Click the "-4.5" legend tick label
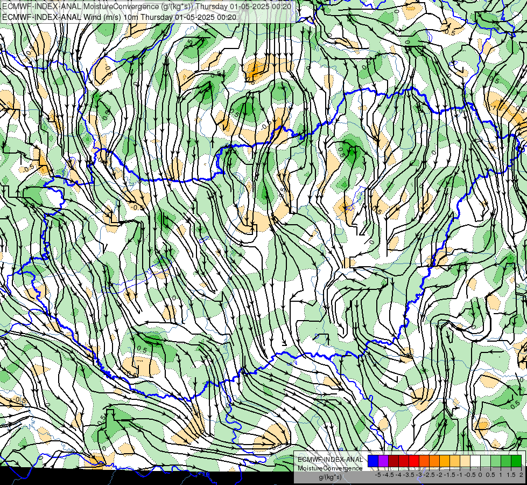The image size is (527, 485). (388, 475)
